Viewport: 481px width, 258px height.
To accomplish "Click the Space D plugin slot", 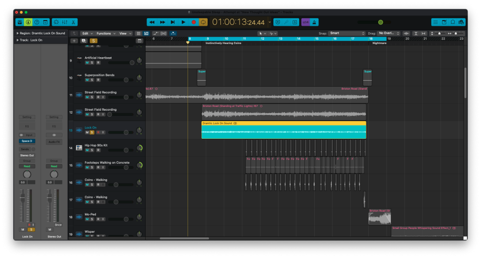I will (x=27, y=141).
